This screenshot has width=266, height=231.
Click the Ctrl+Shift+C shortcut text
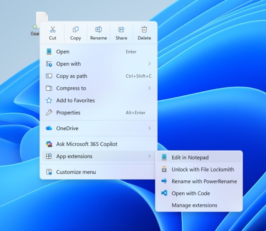click(x=139, y=76)
